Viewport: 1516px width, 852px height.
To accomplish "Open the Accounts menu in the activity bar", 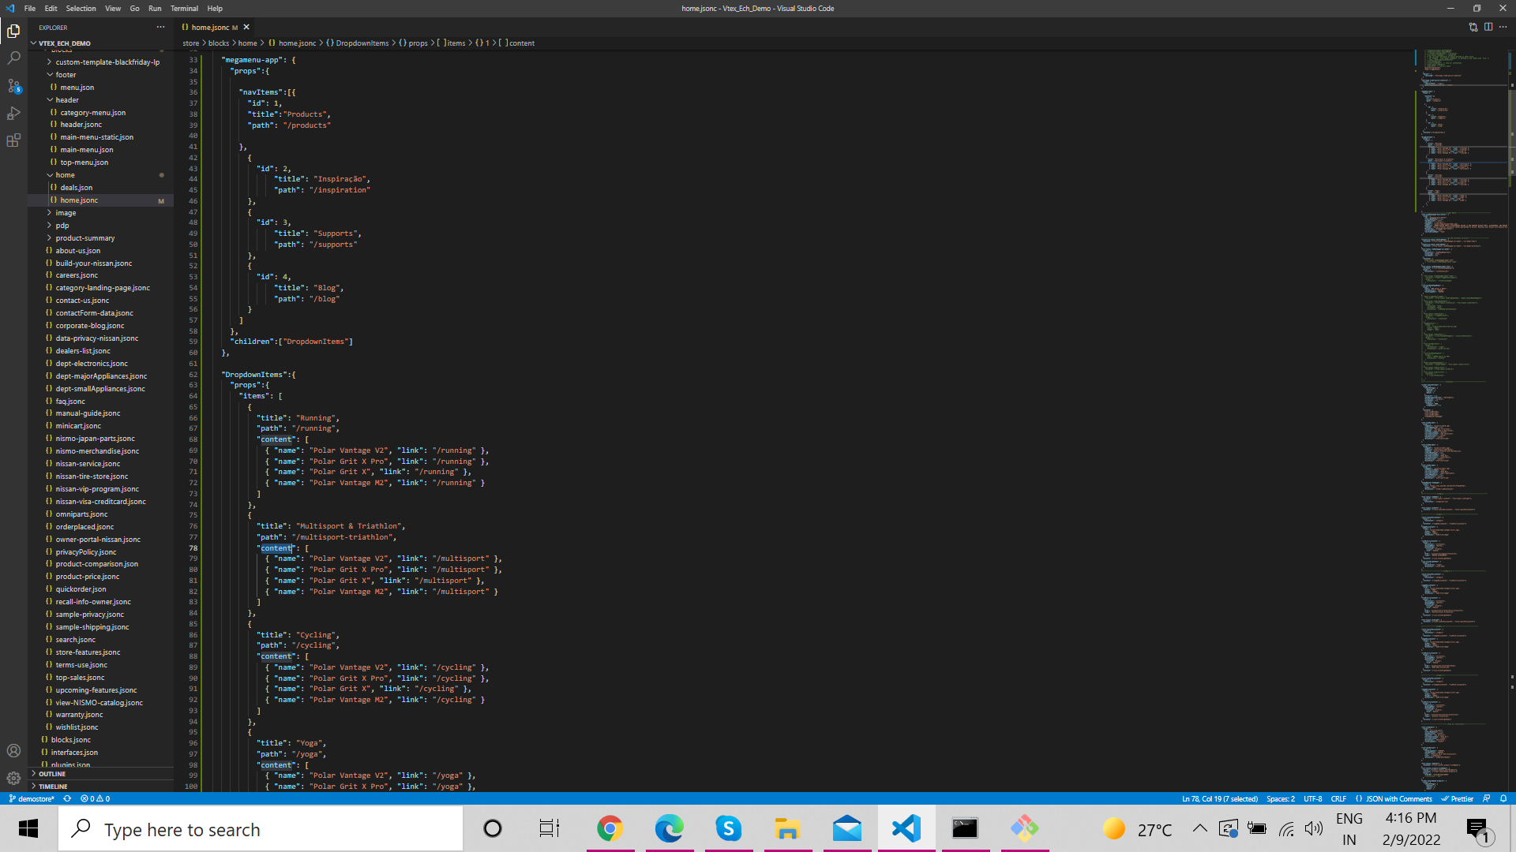I will coord(13,751).
